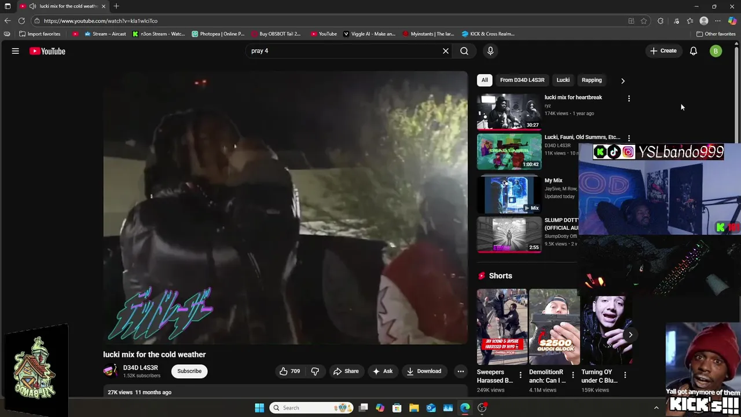Select the All filter chip

[485, 80]
